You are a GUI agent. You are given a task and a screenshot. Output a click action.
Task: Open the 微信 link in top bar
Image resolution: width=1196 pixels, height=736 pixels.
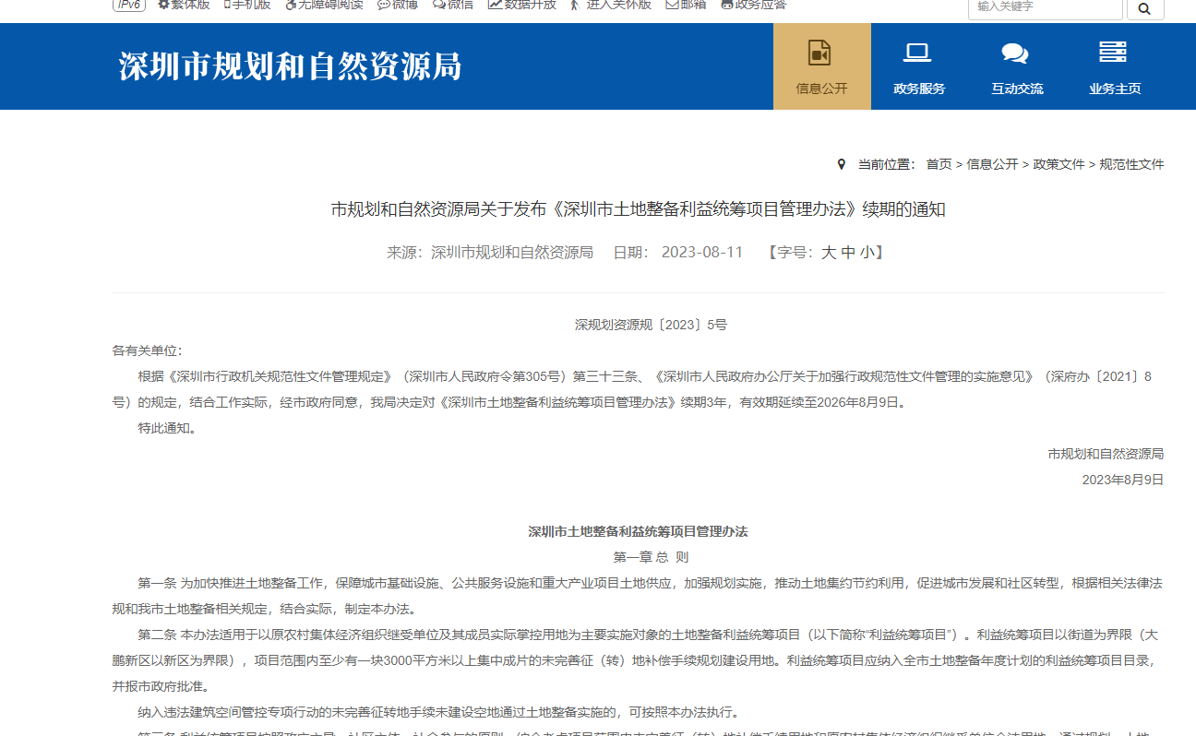(453, 5)
